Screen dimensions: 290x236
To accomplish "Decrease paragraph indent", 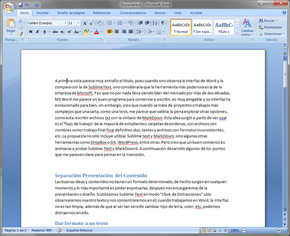I will click(x=141, y=23).
